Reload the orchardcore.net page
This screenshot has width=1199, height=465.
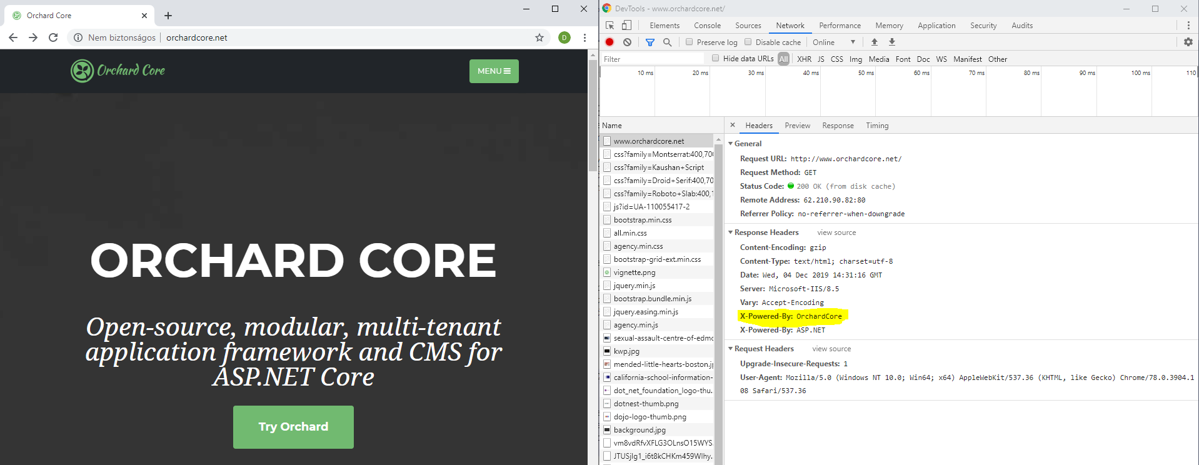[53, 37]
